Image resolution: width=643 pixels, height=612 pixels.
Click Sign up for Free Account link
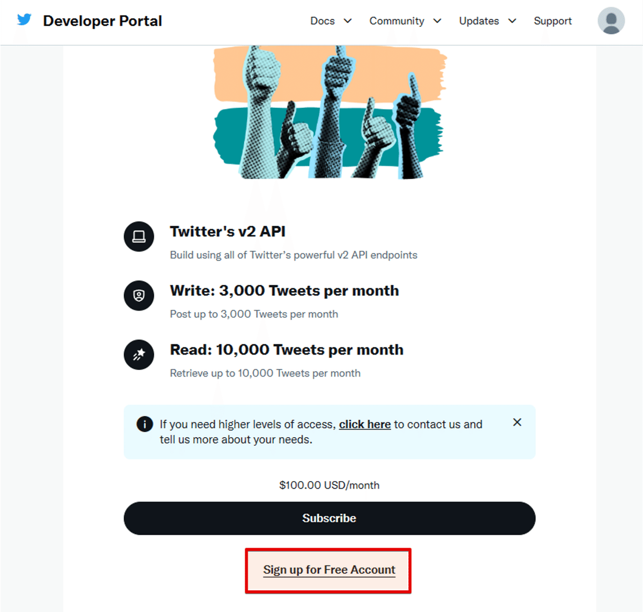click(329, 570)
